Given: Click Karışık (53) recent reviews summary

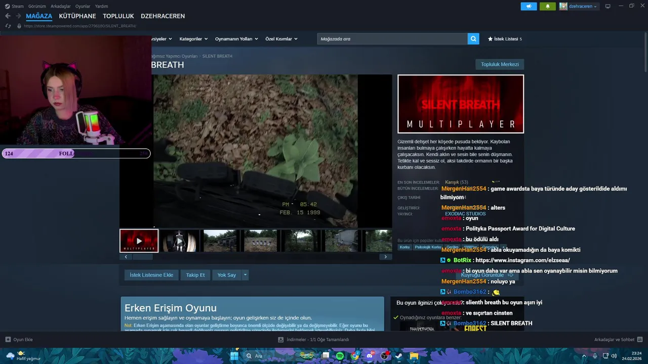Looking at the screenshot, I should [x=456, y=182].
